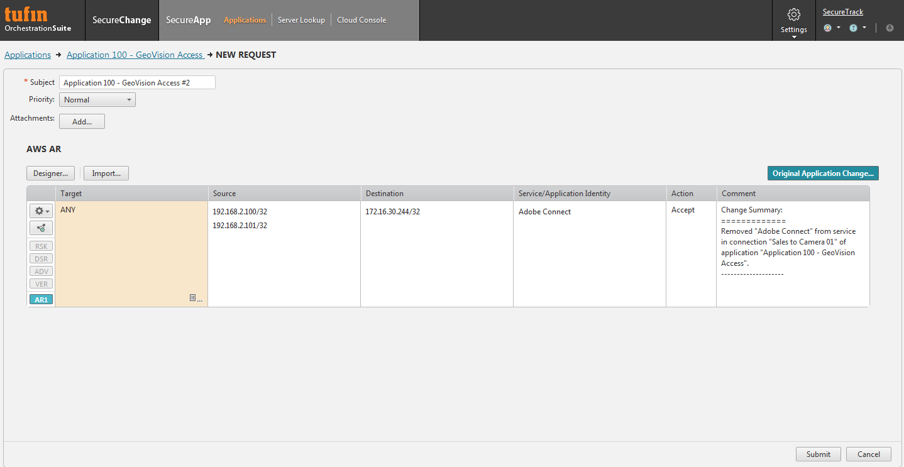The image size is (904, 467).
Task: Click the Submit button
Action: coord(818,454)
